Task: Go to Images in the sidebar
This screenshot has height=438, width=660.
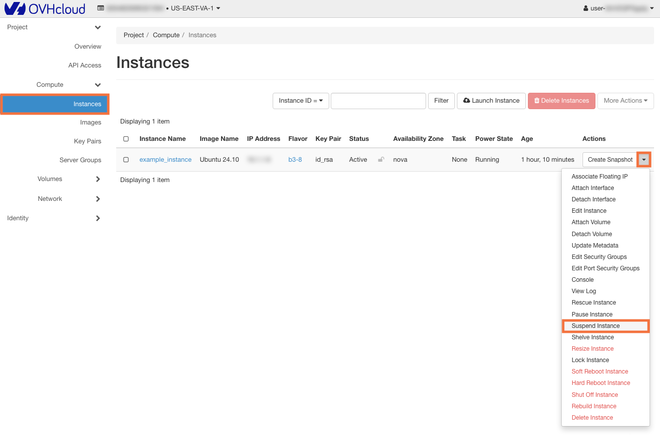Action: pos(91,123)
